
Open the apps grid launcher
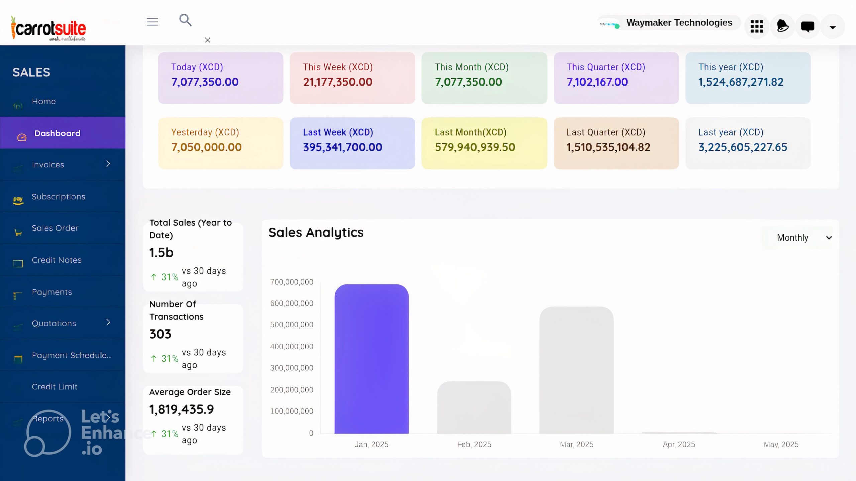click(x=756, y=26)
